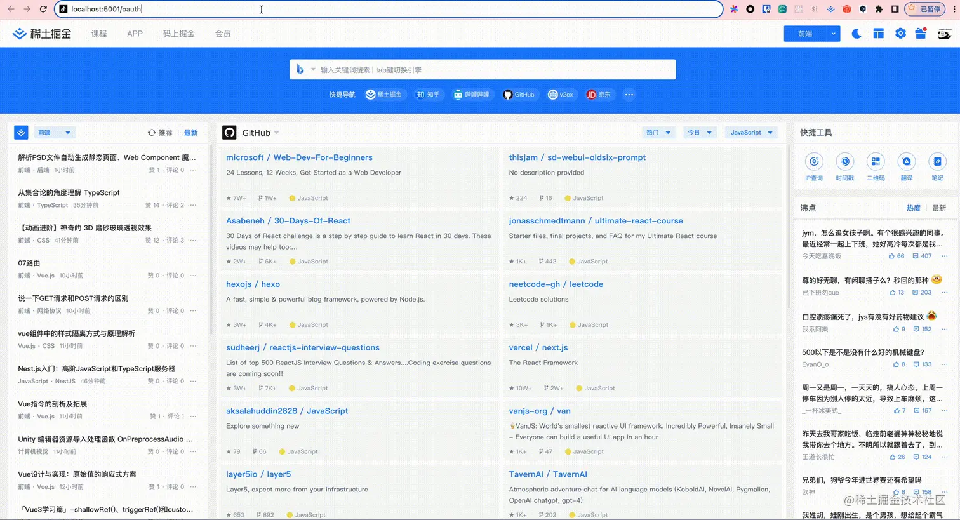Open the 会员 menu item
960x520 pixels.
pos(223,34)
